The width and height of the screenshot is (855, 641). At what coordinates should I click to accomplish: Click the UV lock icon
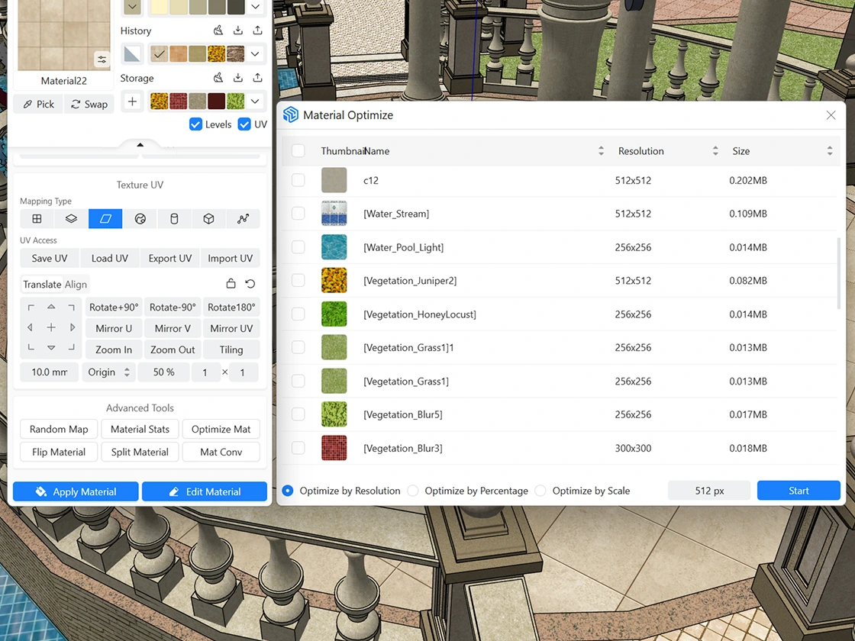pos(231,284)
